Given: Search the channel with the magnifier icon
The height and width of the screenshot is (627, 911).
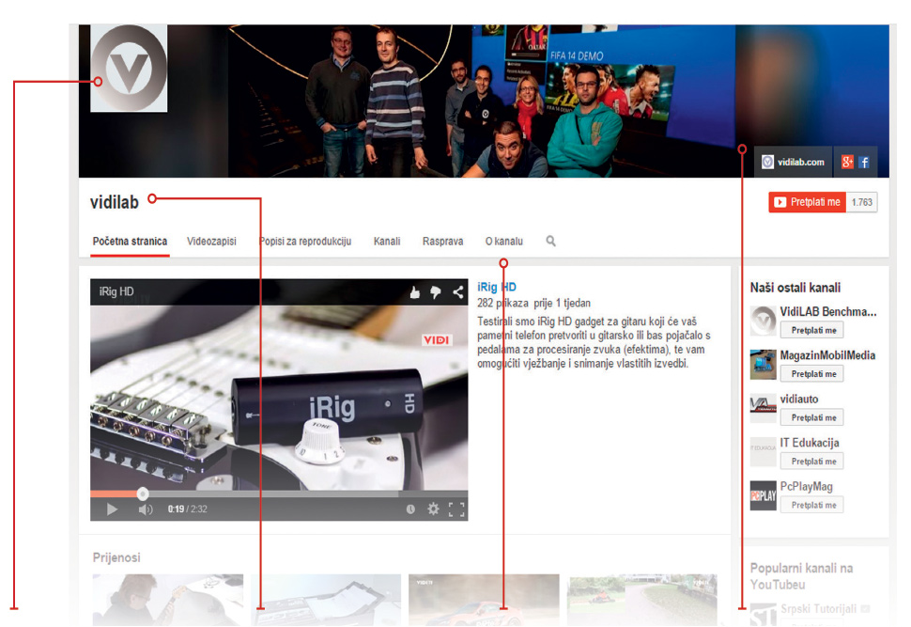Looking at the screenshot, I should (550, 241).
